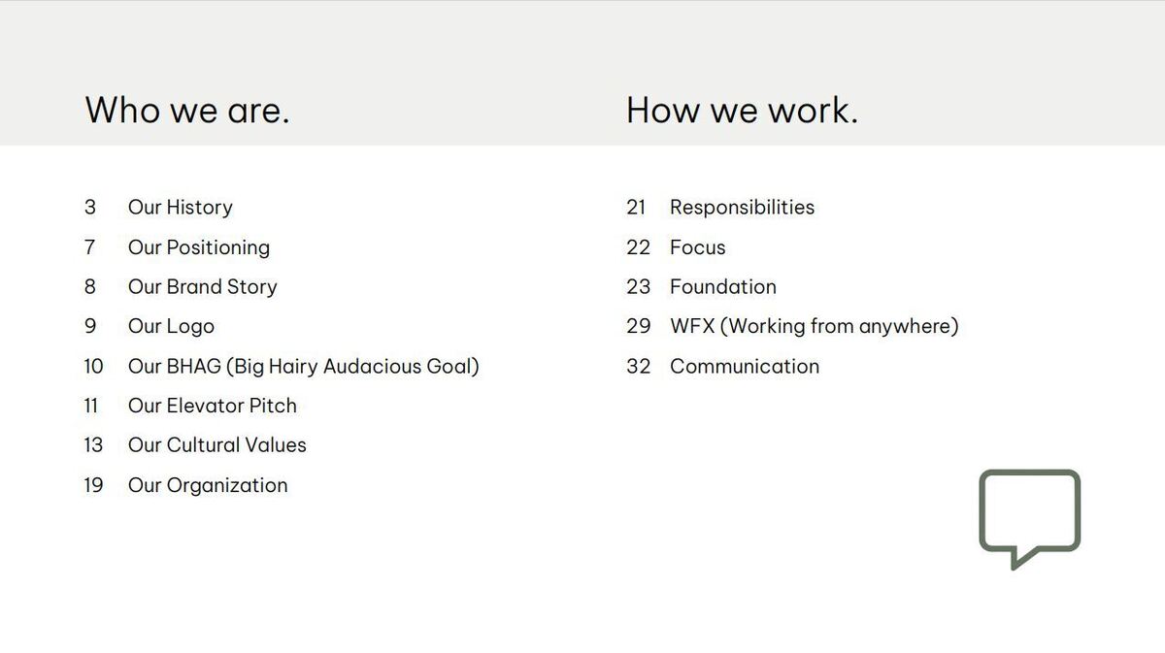Go to the Communication section
The width and height of the screenshot is (1165, 653).
coord(745,367)
